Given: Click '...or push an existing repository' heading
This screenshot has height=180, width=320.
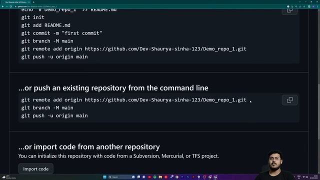Looking at the screenshot, I should point(113,88).
